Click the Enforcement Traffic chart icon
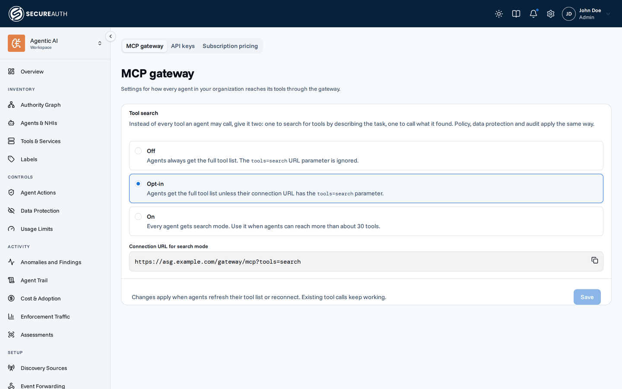This screenshot has width=622, height=389. pyautogui.click(x=11, y=316)
